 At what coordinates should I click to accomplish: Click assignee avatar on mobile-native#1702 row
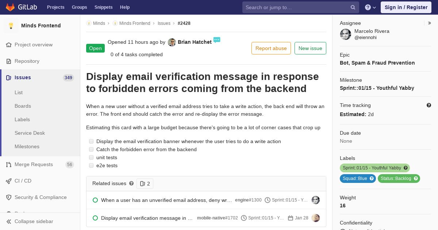[315, 218]
